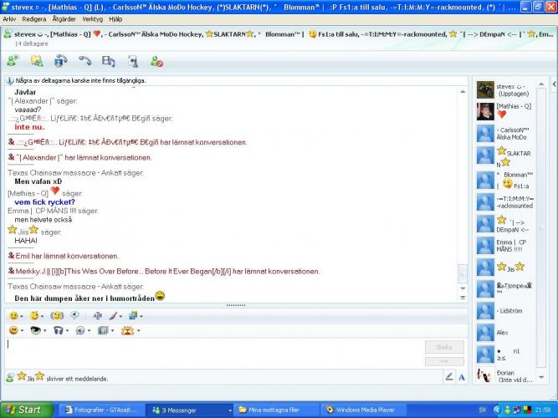Start a video call with webcam icon
The width and height of the screenshot is (558, 418).
(60, 61)
